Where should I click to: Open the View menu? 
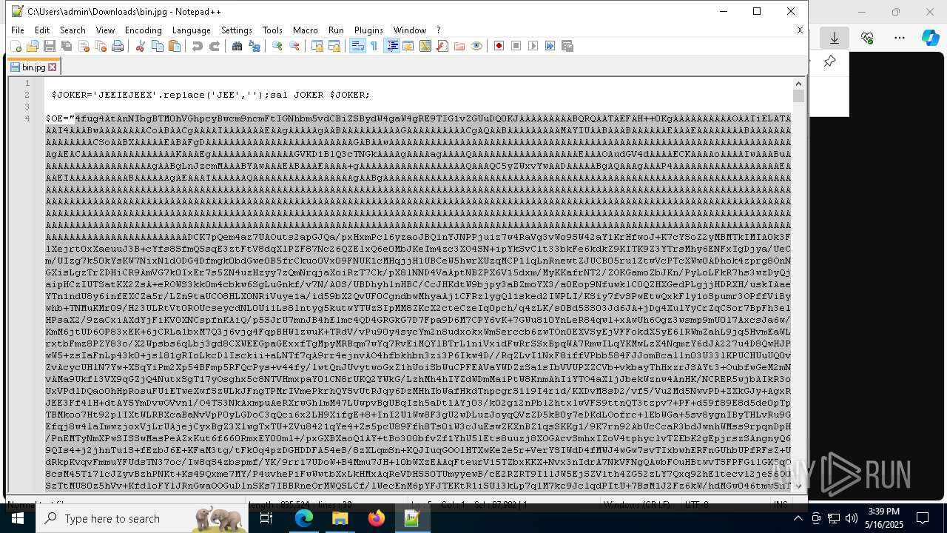pos(105,30)
